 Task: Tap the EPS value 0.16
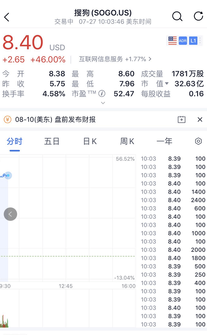[196, 94]
